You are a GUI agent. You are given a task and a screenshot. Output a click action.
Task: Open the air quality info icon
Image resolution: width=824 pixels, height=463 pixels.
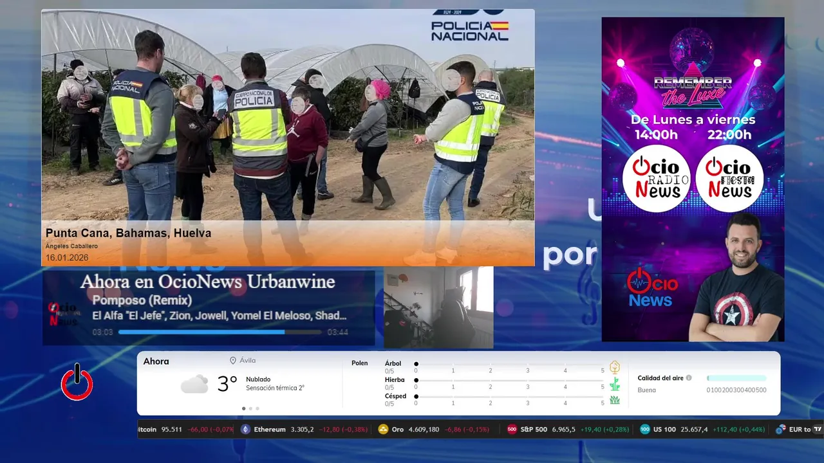689,378
